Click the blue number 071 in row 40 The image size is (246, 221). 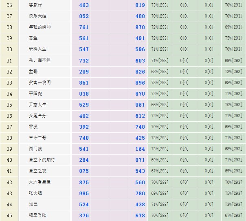coord(140,160)
